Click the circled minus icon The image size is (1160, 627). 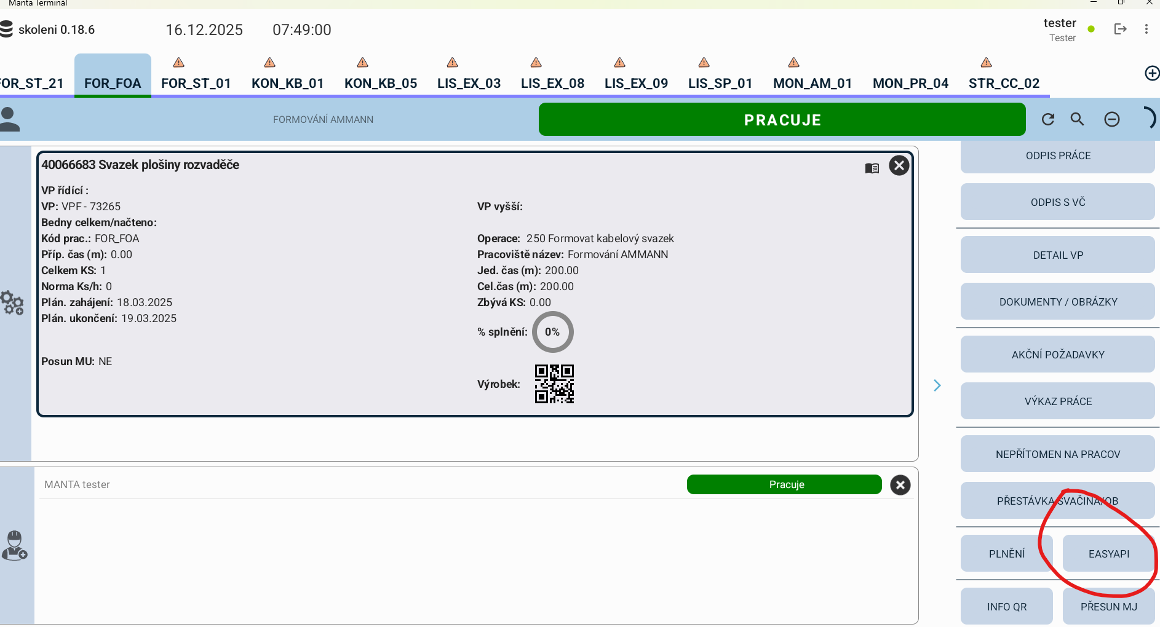tap(1112, 119)
